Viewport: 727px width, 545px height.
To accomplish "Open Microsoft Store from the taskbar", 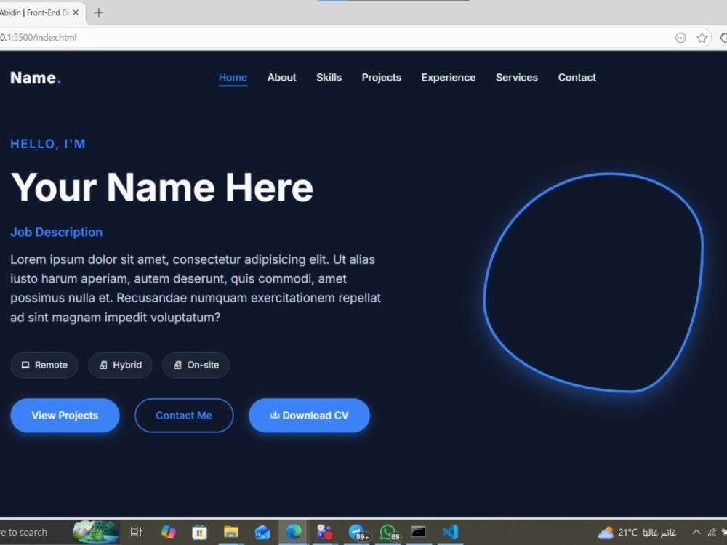I will tap(199, 532).
